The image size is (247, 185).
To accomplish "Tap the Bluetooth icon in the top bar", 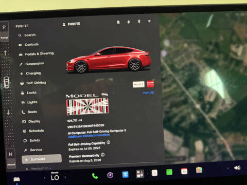I will (x=139, y=22).
